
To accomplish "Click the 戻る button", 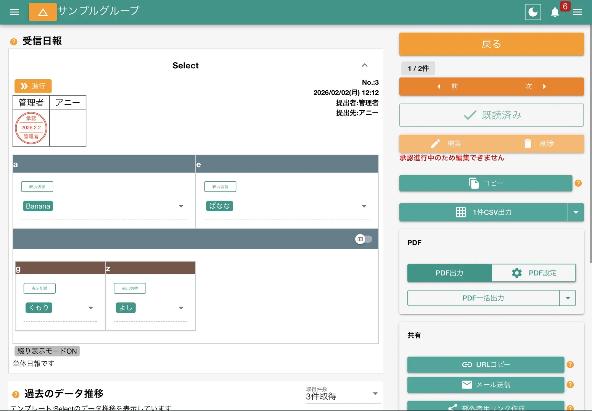I will (491, 44).
